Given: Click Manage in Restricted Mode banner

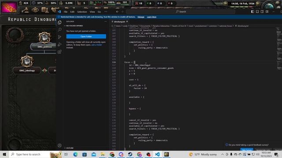Looking at the screenshot, I should tap(141, 17).
